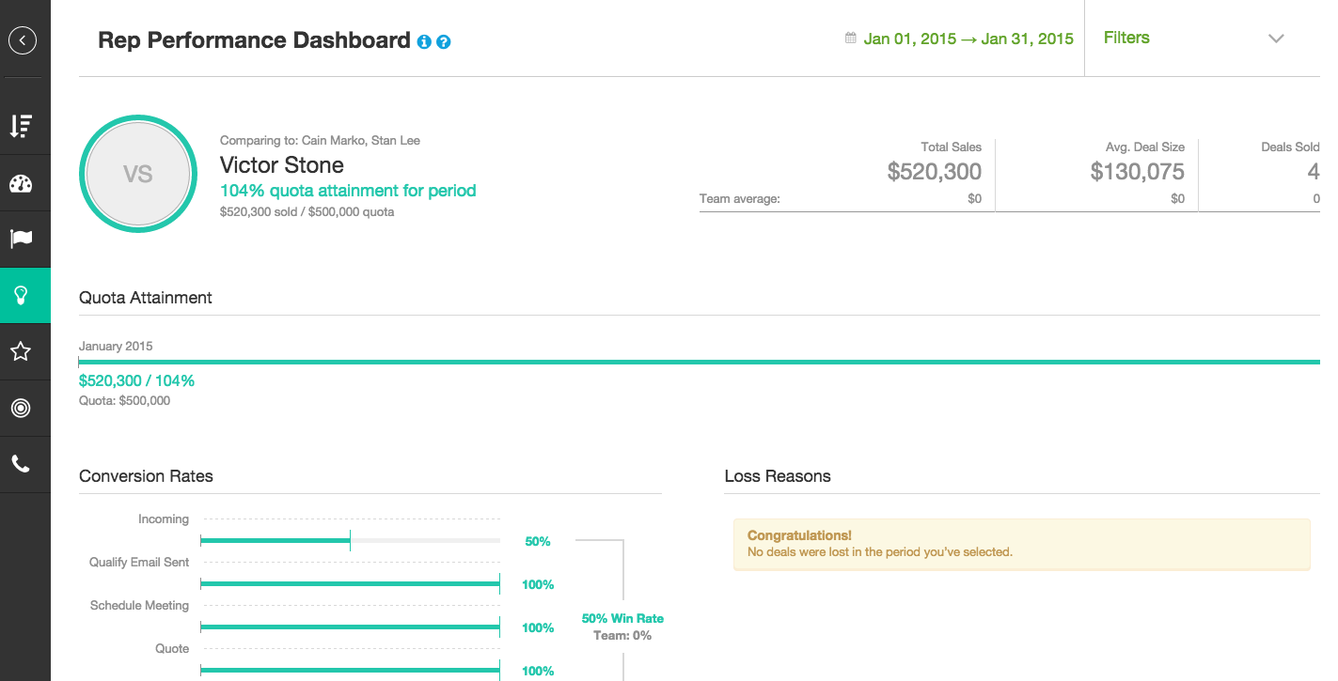1338x681 pixels.
Task: Collapse sidebar with the back arrow icon
Action: point(22,40)
